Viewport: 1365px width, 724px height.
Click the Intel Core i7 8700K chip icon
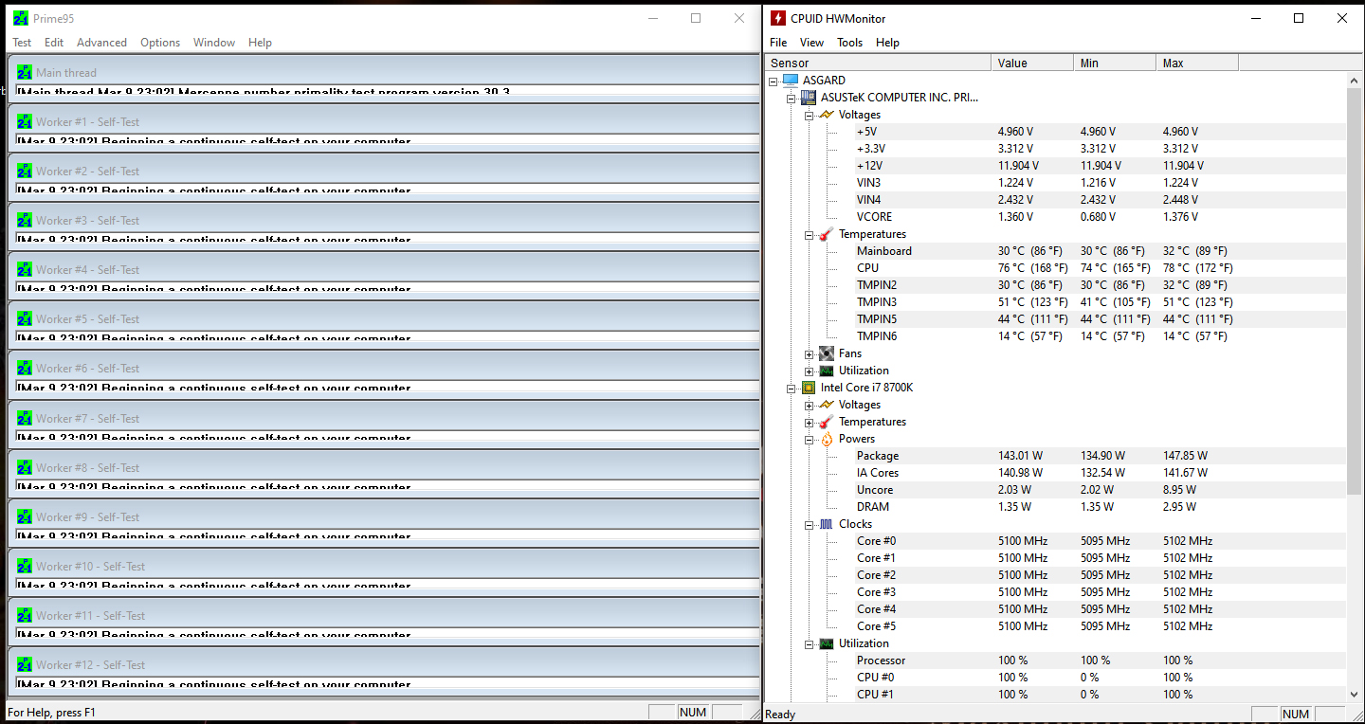[x=809, y=388]
